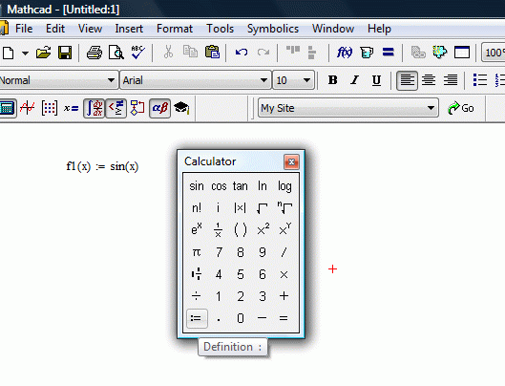Open the Tools menu
This screenshot has height=386, width=505.
pyautogui.click(x=220, y=29)
